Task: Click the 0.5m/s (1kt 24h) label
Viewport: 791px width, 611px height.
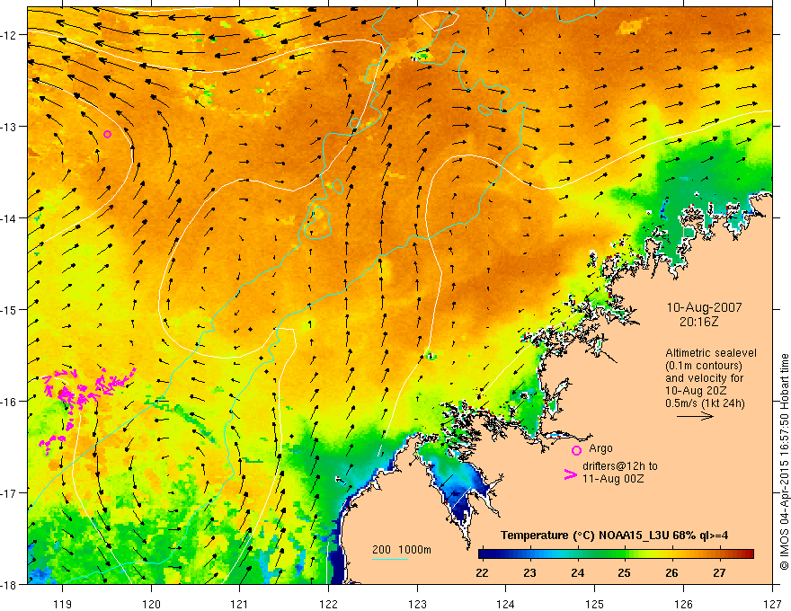Action: pos(705,403)
